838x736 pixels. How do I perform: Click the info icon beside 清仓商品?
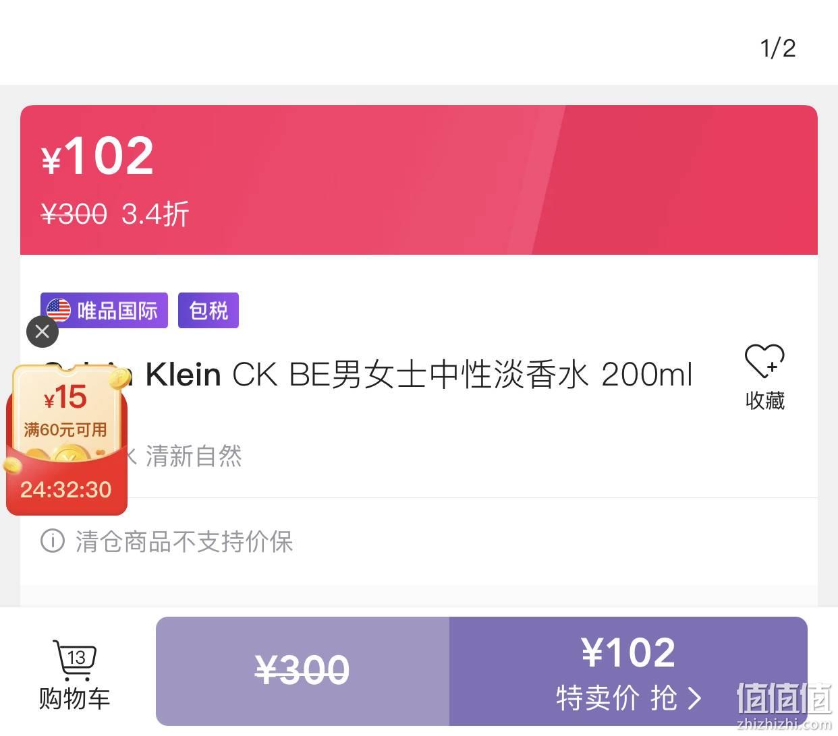(53, 541)
